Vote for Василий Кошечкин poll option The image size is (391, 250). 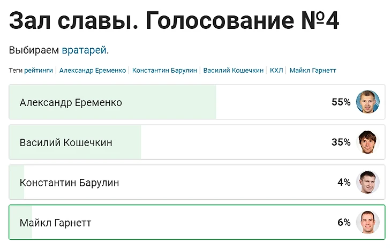tap(66, 142)
